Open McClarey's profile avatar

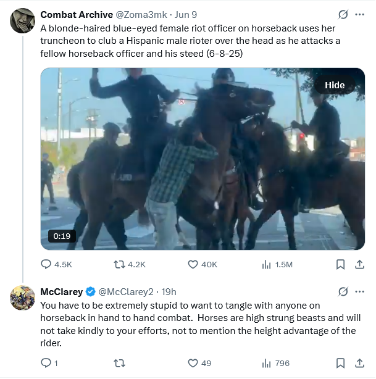[23, 298]
